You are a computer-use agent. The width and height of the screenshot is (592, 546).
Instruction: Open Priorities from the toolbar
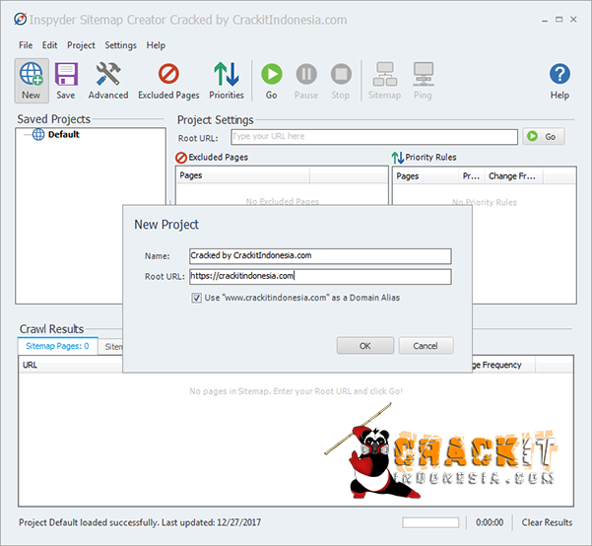tap(227, 81)
